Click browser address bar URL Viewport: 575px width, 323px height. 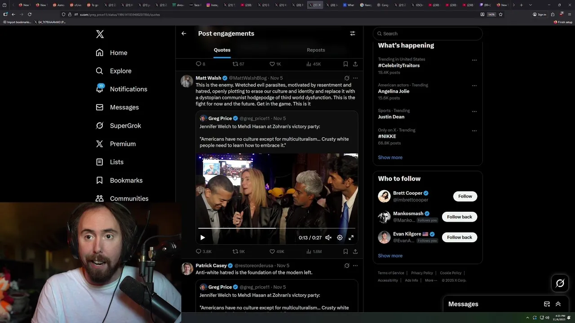click(x=120, y=14)
